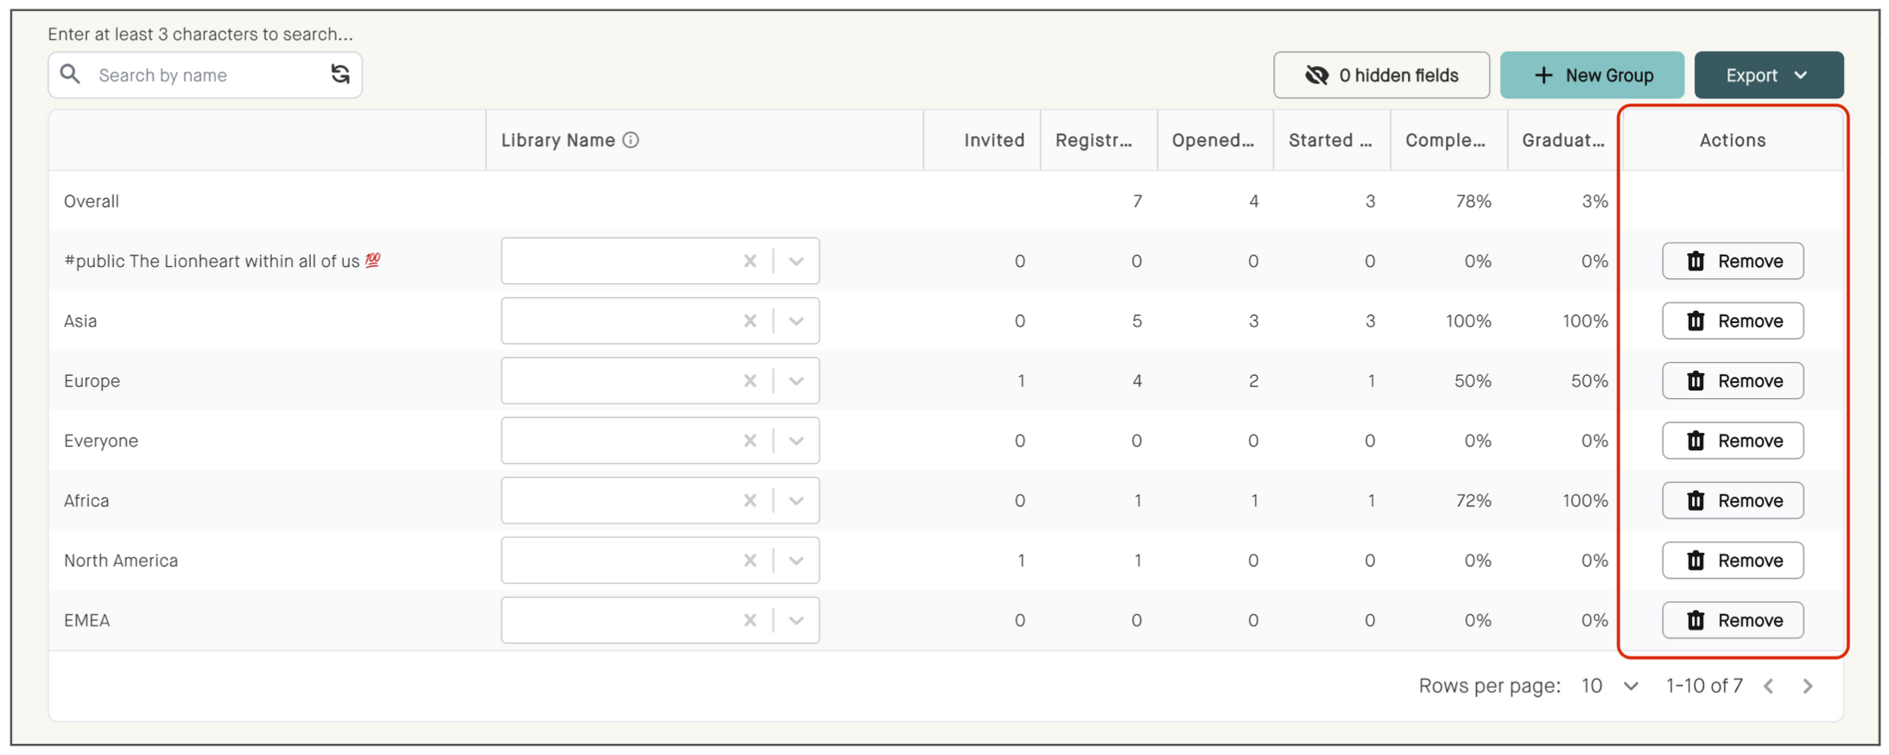Remove the North America group
This screenshot has width=1889, height=755.
point(1732,561)
